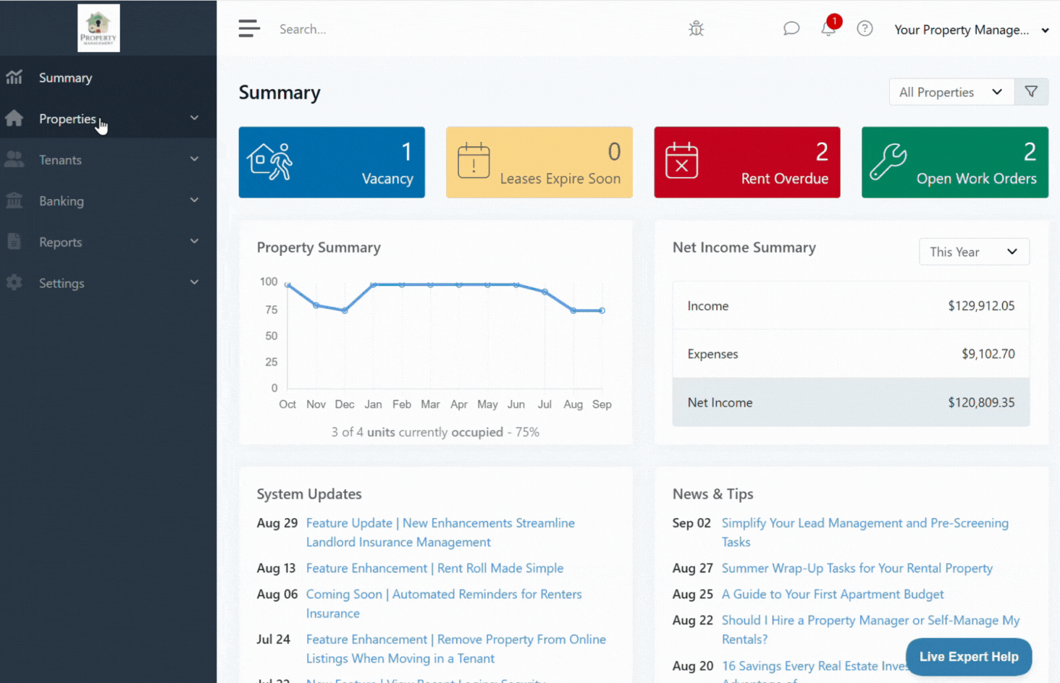The height and width of the screenshot is (683, 1060).
Task: Click the filter funnel icon
Action: pos(1031,92)
